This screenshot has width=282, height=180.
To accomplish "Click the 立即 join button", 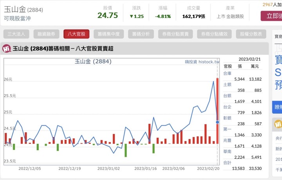I will coord(271,16).
